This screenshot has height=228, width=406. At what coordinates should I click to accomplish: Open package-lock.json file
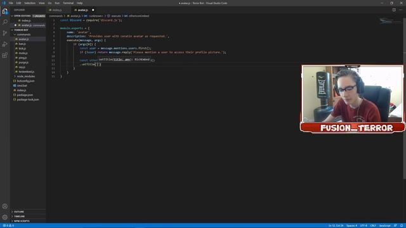pos(28,99)
